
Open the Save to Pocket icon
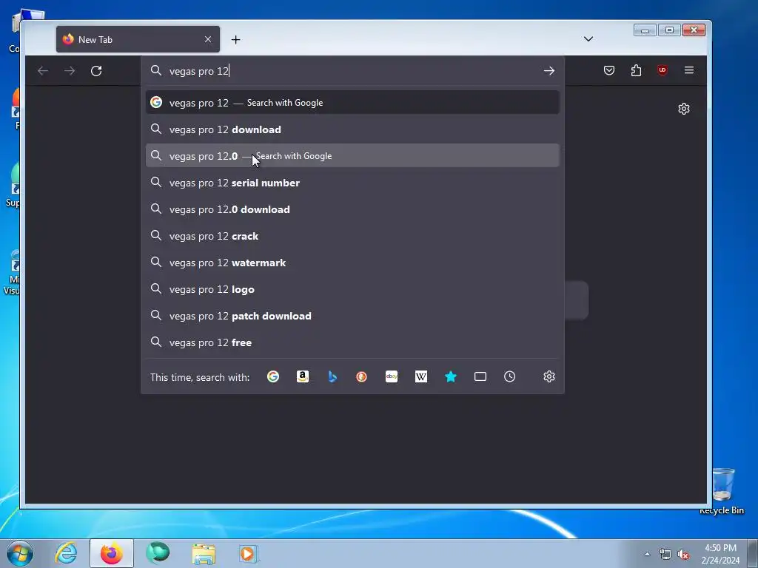pyautogui.click(x=609, y=70)
